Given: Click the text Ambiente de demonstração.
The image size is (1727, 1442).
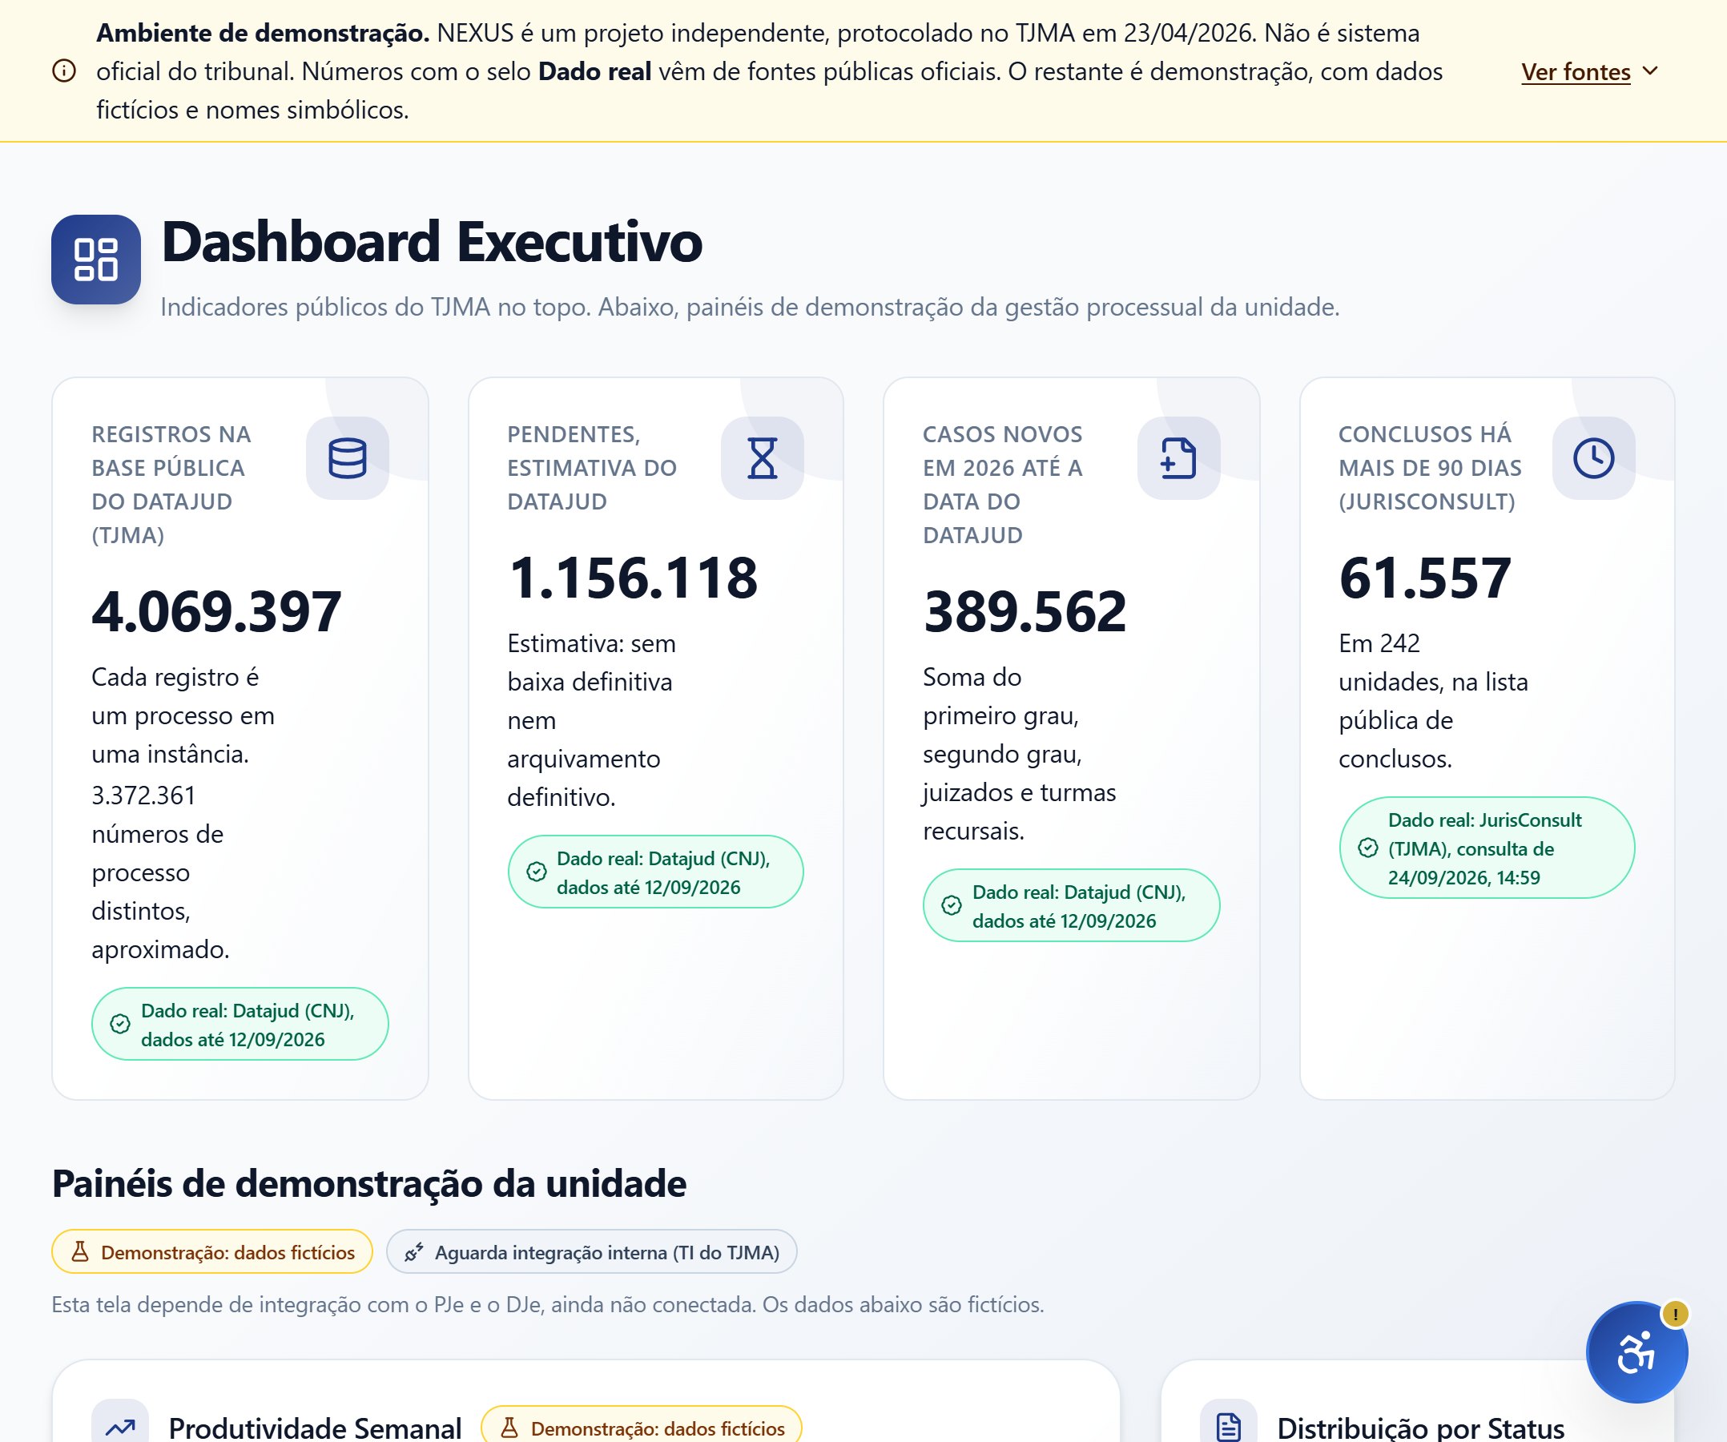Looking at the screenshot, I should (264, 33).
